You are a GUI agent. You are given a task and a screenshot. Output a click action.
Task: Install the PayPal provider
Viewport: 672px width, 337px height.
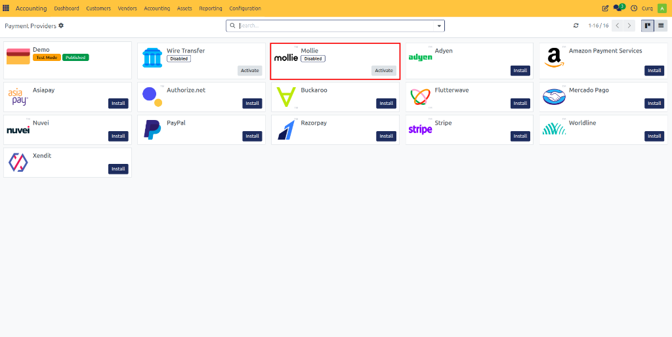click(x=253, y=136)
